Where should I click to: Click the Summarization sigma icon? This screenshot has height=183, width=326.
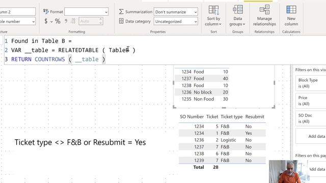121,12
